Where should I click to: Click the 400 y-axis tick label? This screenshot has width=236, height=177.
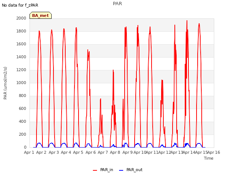tap(22, 121)
